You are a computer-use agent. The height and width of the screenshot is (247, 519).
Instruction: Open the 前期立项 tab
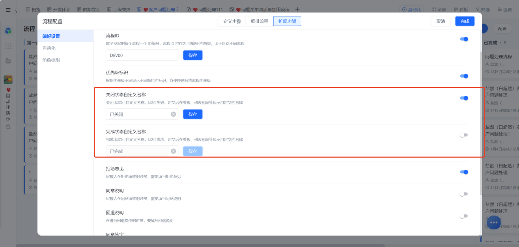(89, 9)
